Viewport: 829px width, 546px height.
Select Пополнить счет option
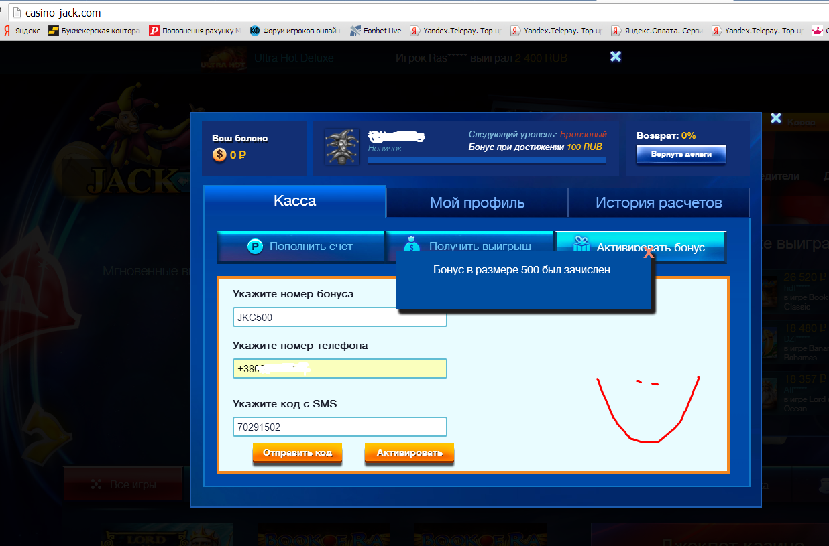pyautogui.click(x=300, y=247)
